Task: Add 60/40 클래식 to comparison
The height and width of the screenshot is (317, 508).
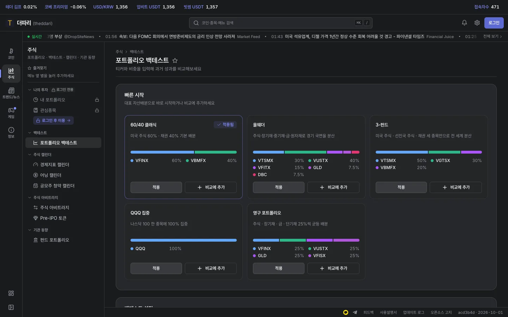Action: click(x=211, y=187)
